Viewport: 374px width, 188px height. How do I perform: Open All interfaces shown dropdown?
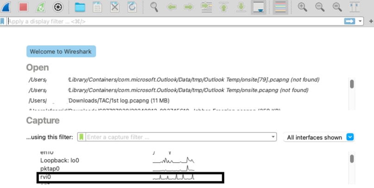pos(319,137)
